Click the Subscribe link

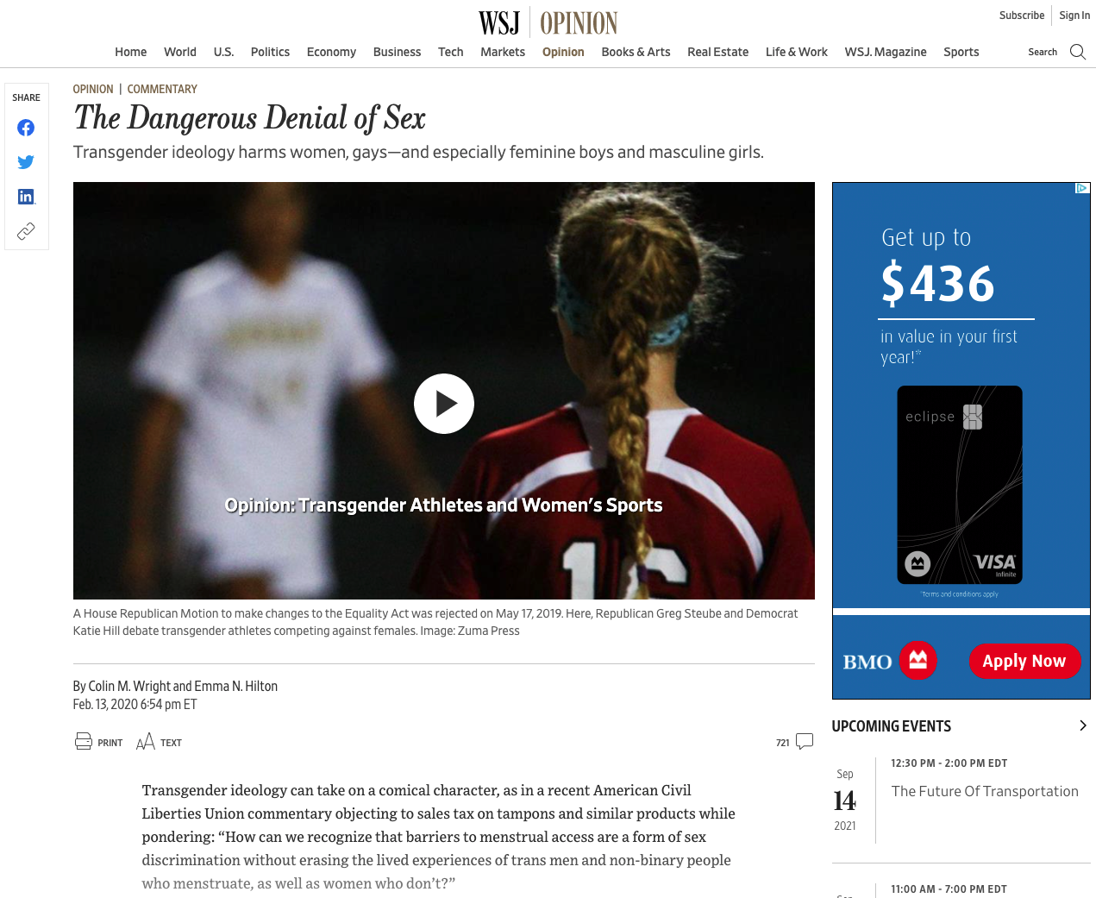1022,16
